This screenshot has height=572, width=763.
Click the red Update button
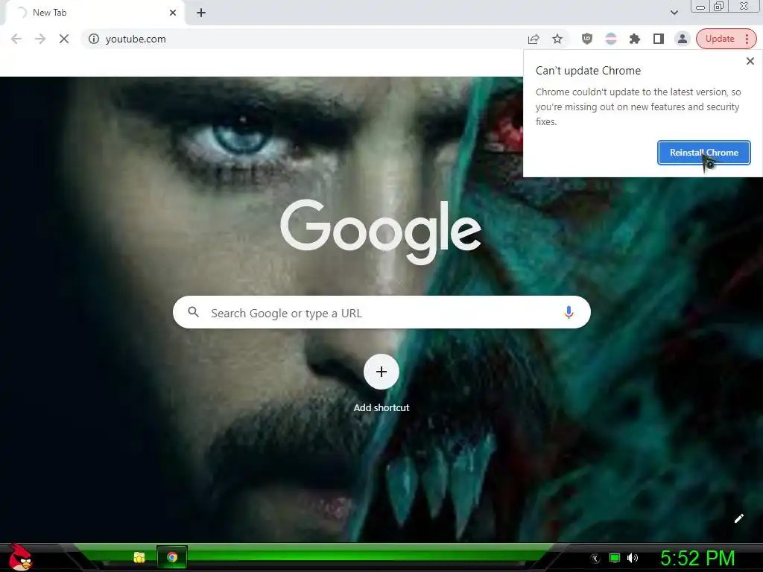click(719, 39)
